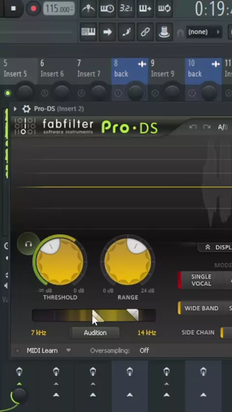This screenshot has height=412, width=232.
Task: Click audio clip icon on track 8
Action: [x=142, y=64]
